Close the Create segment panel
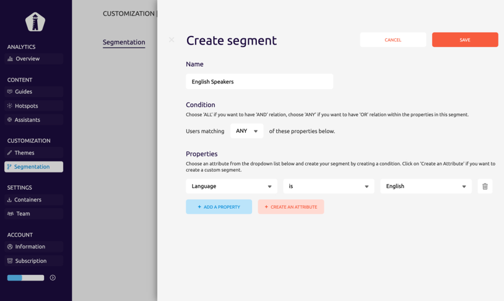 click(171, 40)
